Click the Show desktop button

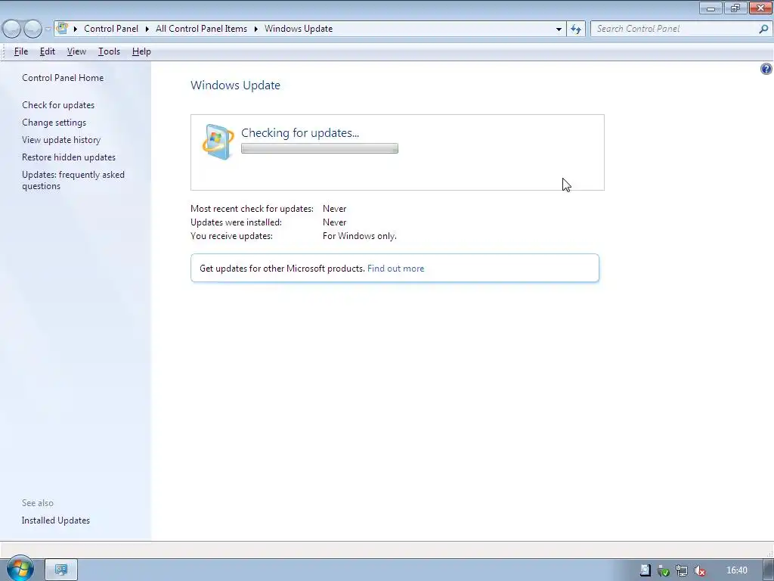tap(769, 570)
